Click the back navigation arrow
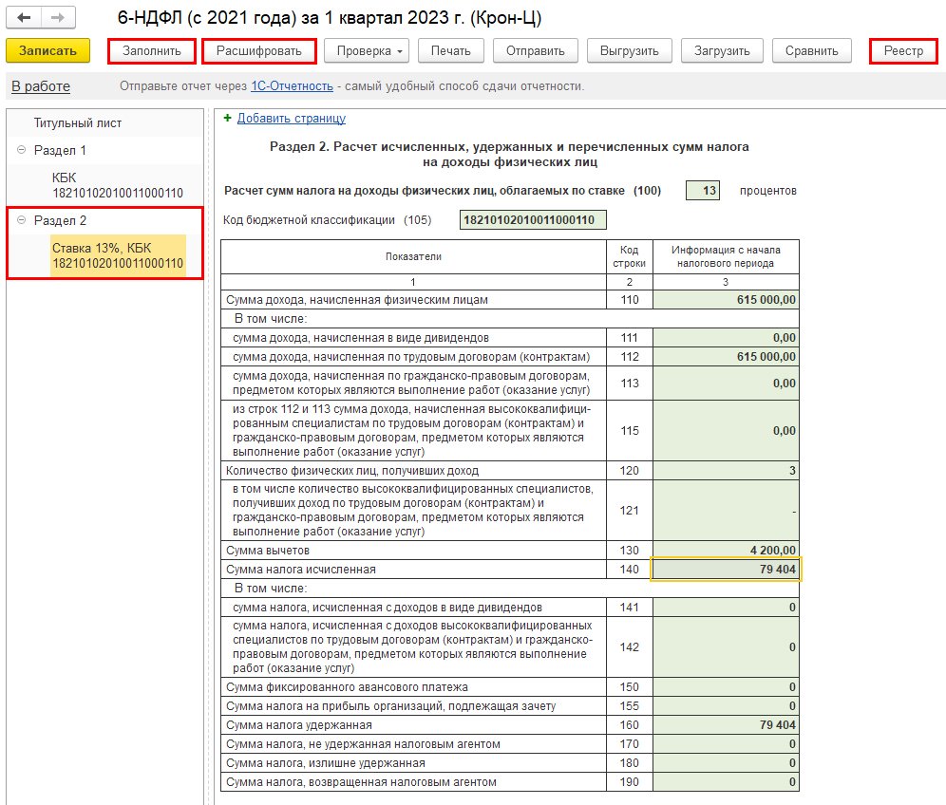 point(25,18)
